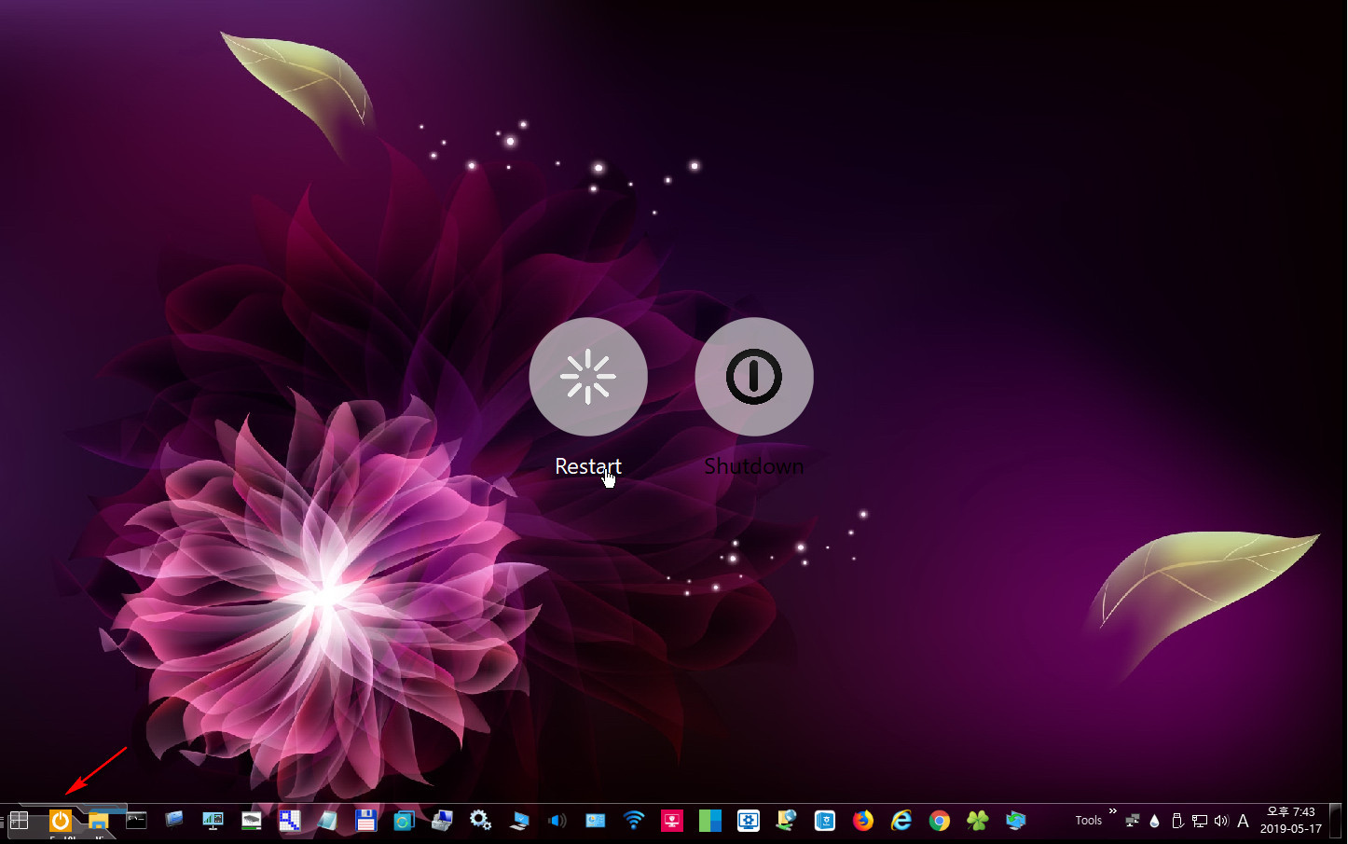This screenshot has width=1348, height=844.
Task: Click the blue speaker volume taskbar icon
Action: 557,821
